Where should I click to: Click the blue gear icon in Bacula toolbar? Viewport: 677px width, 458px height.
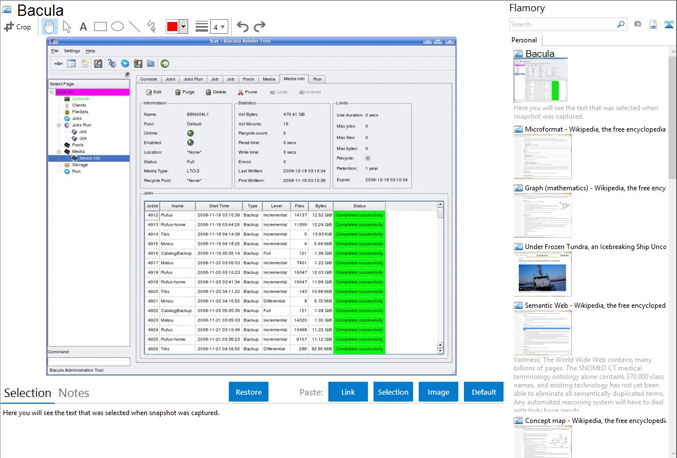tap(125, 64)
